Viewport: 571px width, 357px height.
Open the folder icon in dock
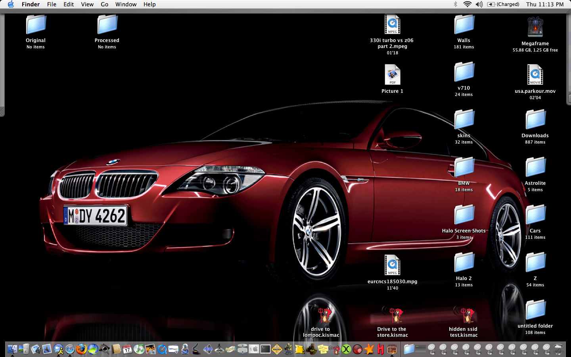[x=409, y=349]
